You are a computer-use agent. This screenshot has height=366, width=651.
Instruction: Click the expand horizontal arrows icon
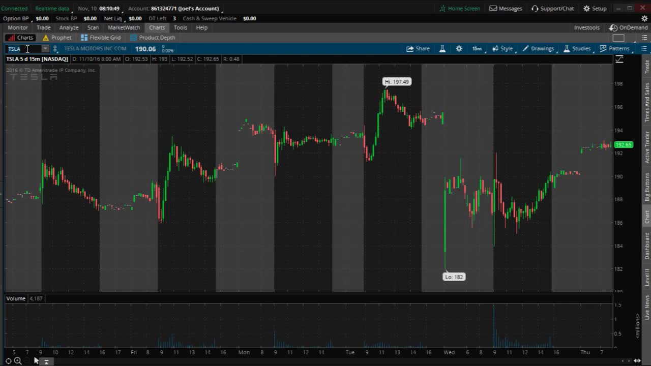[637, 361]
